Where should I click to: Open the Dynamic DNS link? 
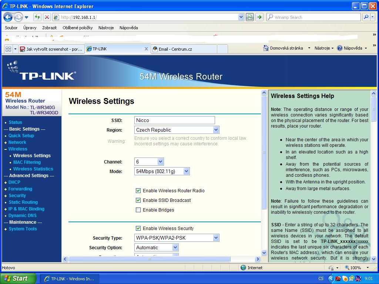click(x=23, y=216)
